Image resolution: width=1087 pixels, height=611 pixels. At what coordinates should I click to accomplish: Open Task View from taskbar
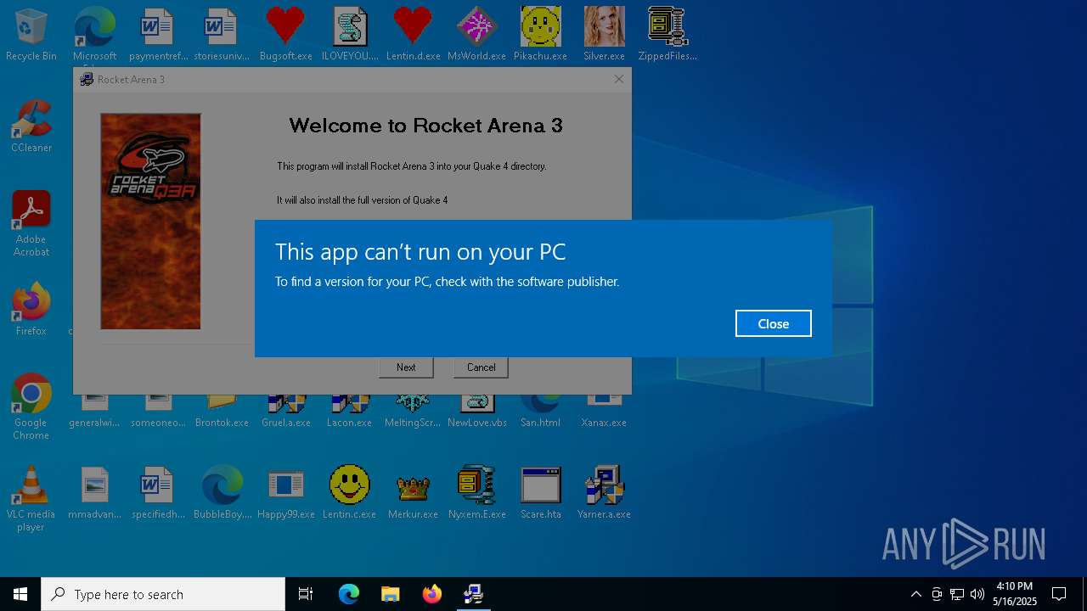point(306,594)
